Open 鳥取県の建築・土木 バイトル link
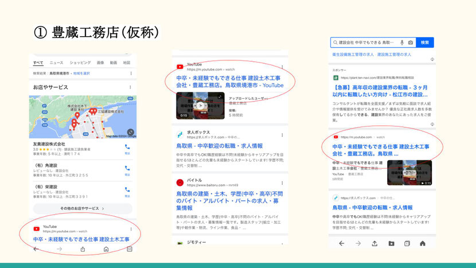The image size is (476, 268). click(x=229, y=201)
